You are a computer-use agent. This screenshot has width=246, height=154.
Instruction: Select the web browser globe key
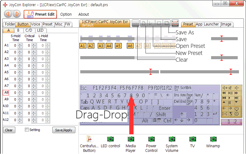tap(231, 114)
